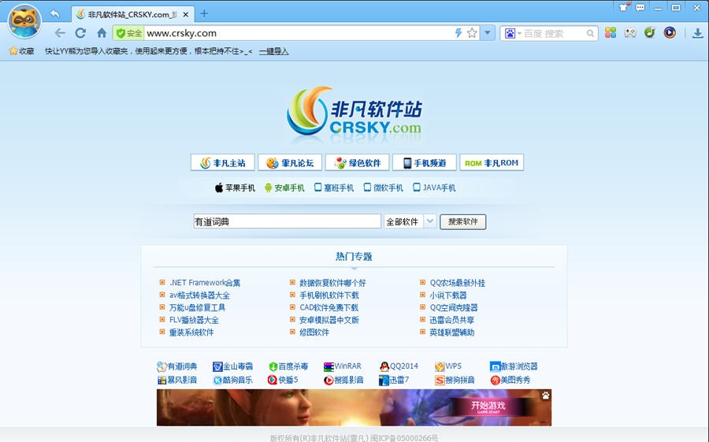The height and width of the screenshot is (442, 709).
Task: Open 金山毒霸 software shortcut
Action: point(233,366)
